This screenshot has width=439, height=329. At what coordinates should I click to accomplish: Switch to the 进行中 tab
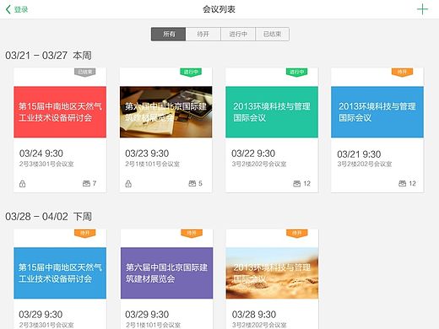(x=238, y=34)
